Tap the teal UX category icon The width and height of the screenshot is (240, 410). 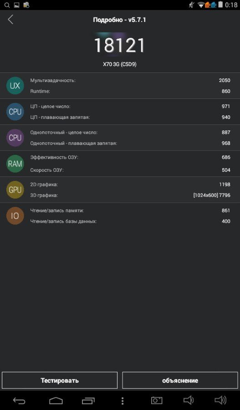point(15,86)
